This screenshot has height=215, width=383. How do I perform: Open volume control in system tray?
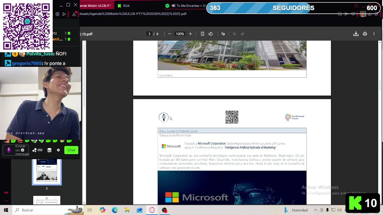coord(339,210)
